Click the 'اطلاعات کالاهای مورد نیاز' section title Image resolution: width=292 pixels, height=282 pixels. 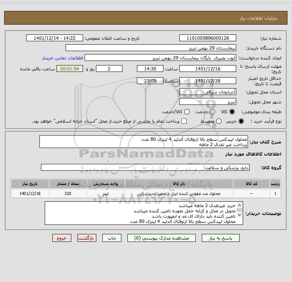253,154
